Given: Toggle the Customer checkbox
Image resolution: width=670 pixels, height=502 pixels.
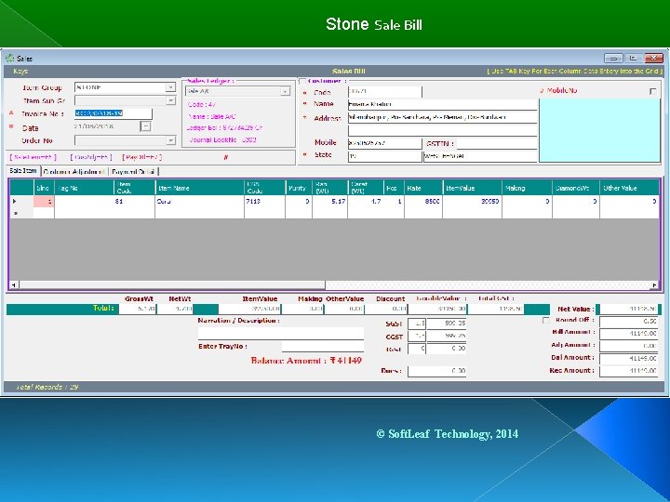Looking at the screenshot, I should [303, 81].
